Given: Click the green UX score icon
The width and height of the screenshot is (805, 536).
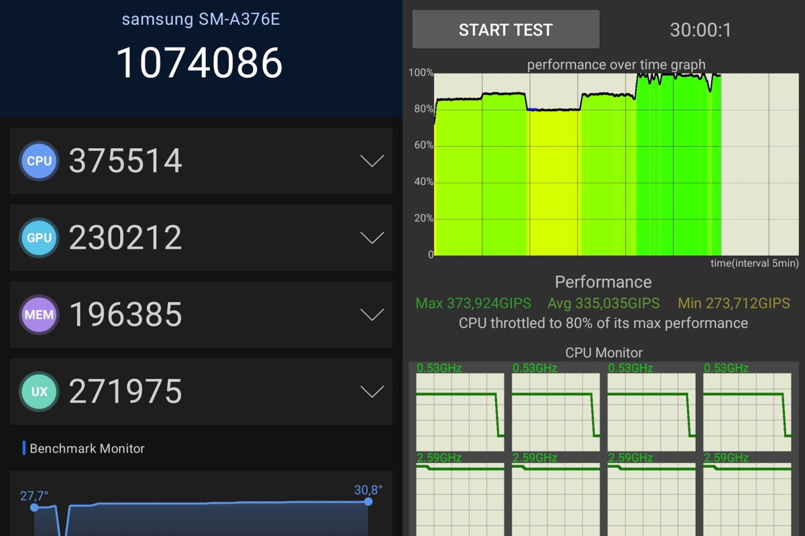Looking at the screenshot, I should [39, 391].
